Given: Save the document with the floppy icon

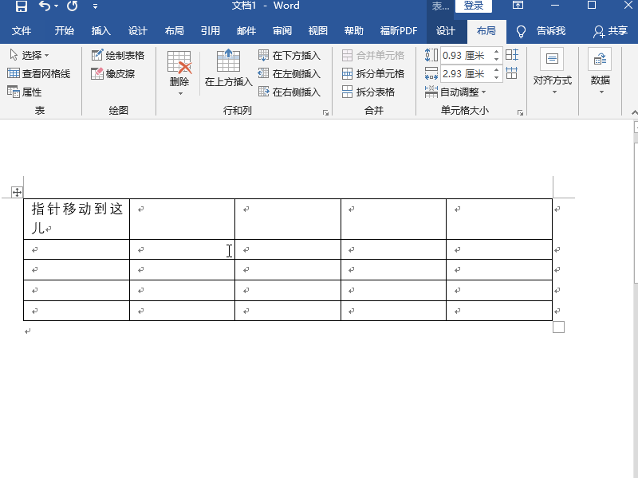Looking at the screenshot, I should [22, 6].
